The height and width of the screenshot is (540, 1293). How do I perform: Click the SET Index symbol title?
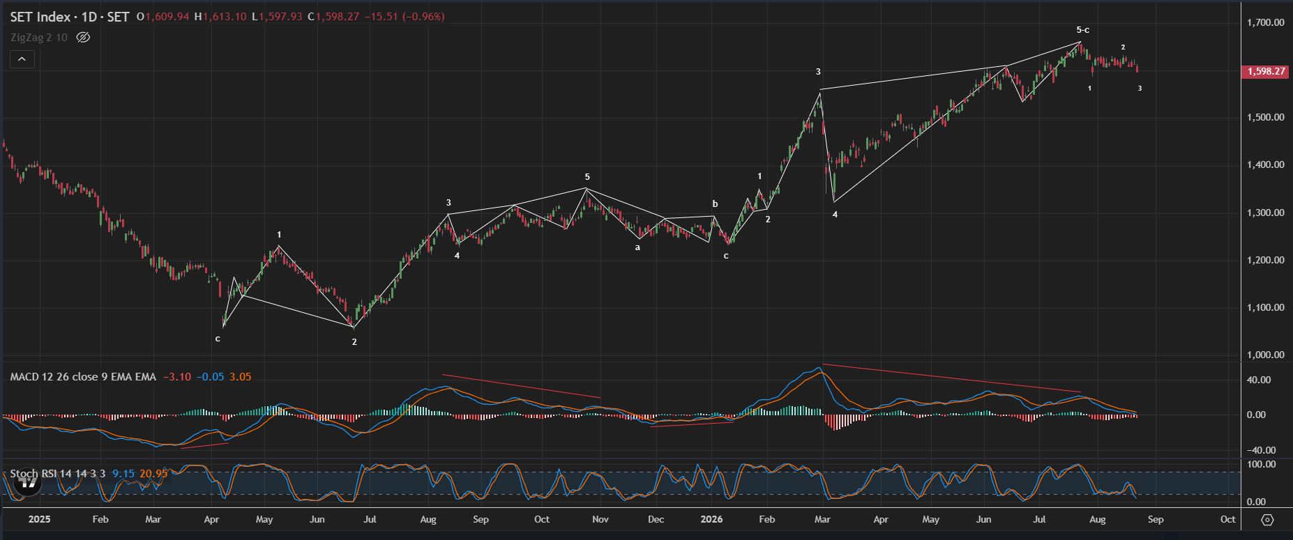tap(40, 17)
